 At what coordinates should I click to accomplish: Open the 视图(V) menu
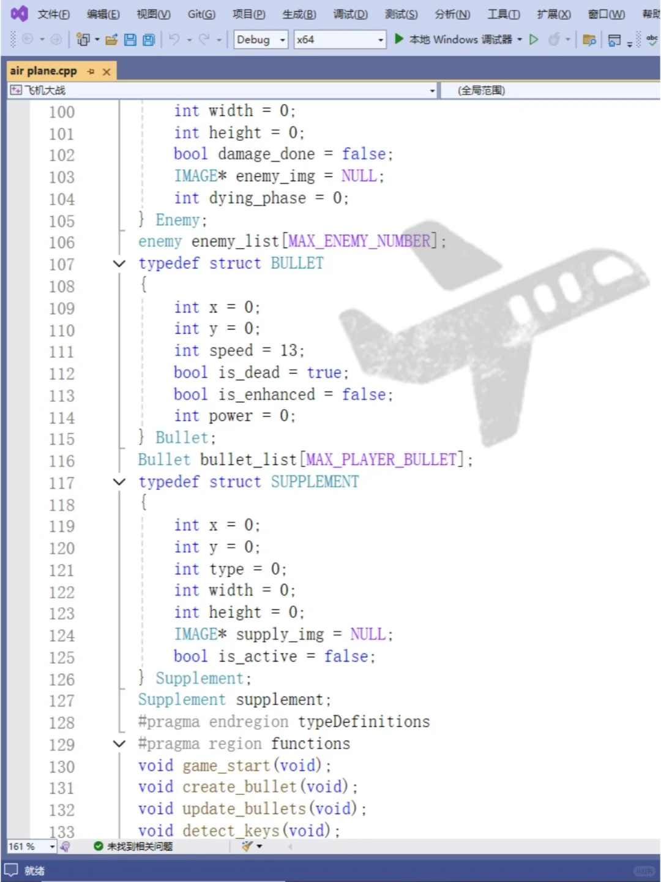point(154,14)
